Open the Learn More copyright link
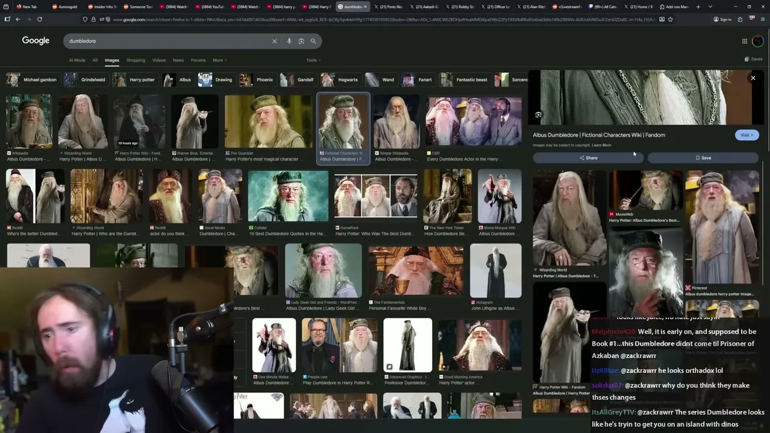The height and width of the screenshot is (433, 770). [x=602, y=145]
